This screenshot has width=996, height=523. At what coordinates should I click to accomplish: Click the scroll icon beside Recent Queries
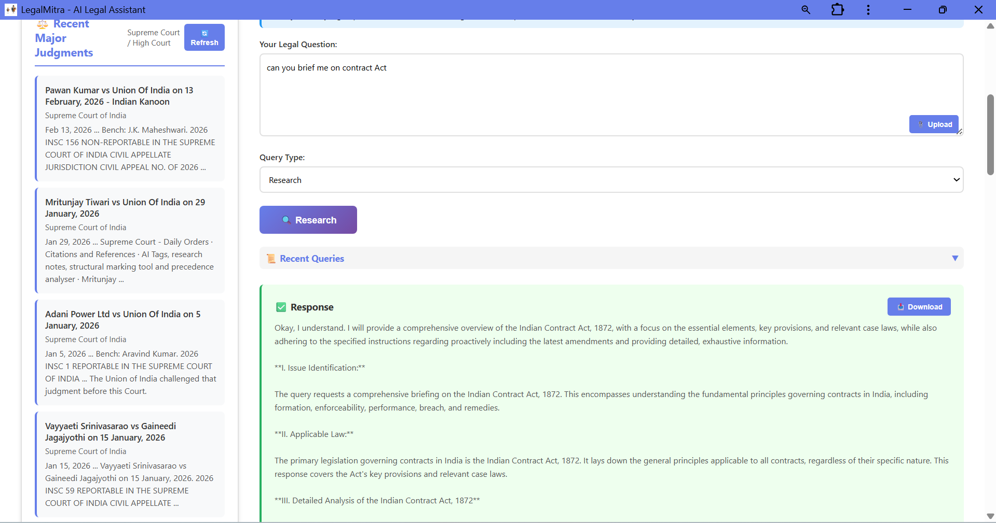coord(271,259)
